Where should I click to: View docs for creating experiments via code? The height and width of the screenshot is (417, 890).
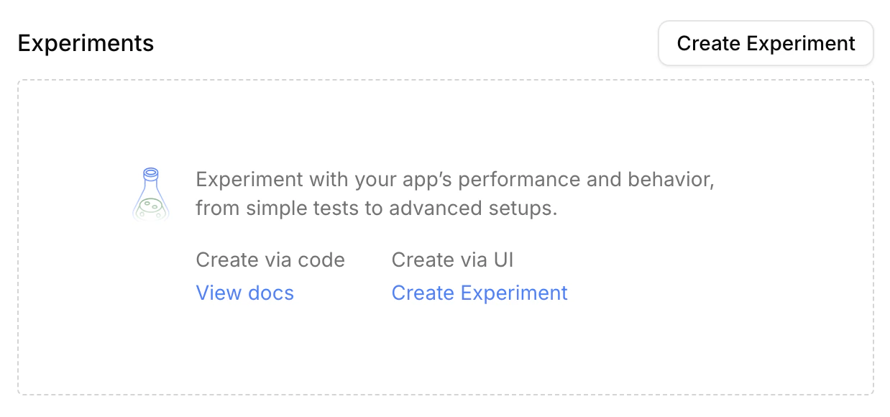point(244,293)
